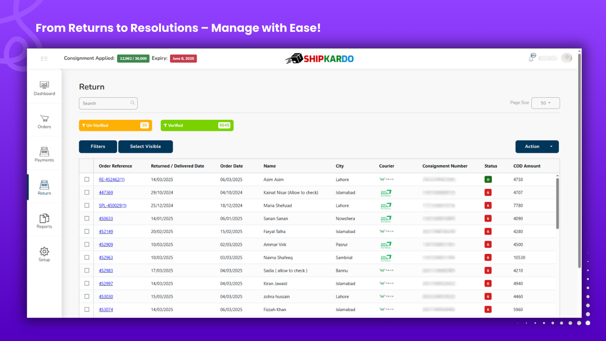The image size is (606, 341).
Task: Open the Page Size 50 dropdown
Action: click(x=545, y=103)
